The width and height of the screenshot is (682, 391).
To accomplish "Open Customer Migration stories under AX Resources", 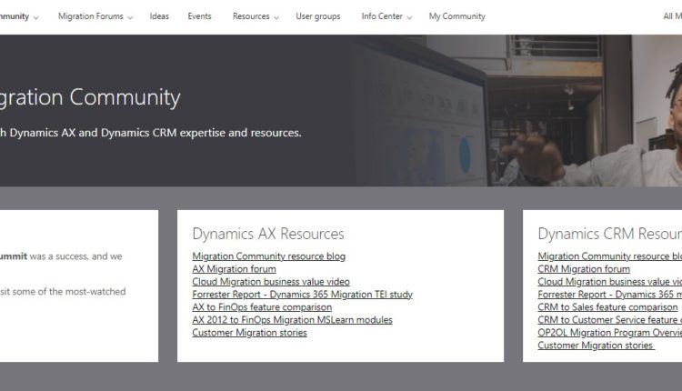I will click(x=249, y=333).
